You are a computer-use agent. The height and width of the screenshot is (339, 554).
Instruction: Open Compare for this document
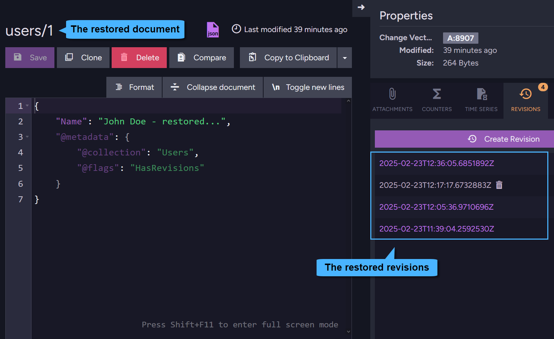coord(201,57)
